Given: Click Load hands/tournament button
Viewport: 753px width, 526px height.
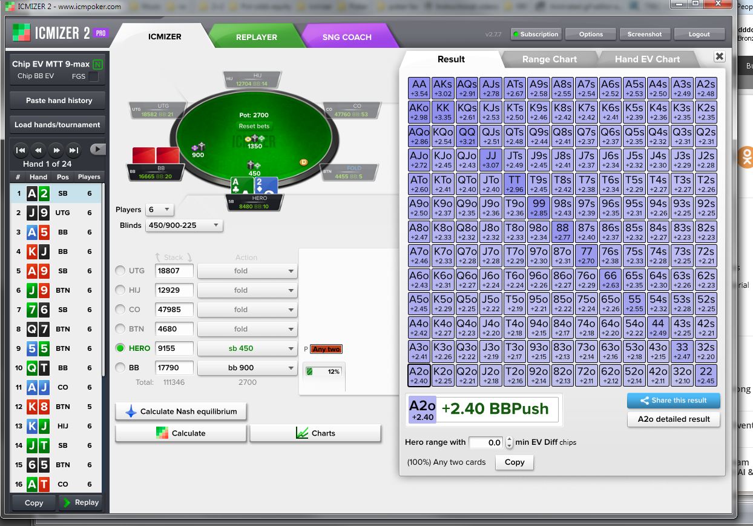Looking at the screenshot, I should click(58, 125).
